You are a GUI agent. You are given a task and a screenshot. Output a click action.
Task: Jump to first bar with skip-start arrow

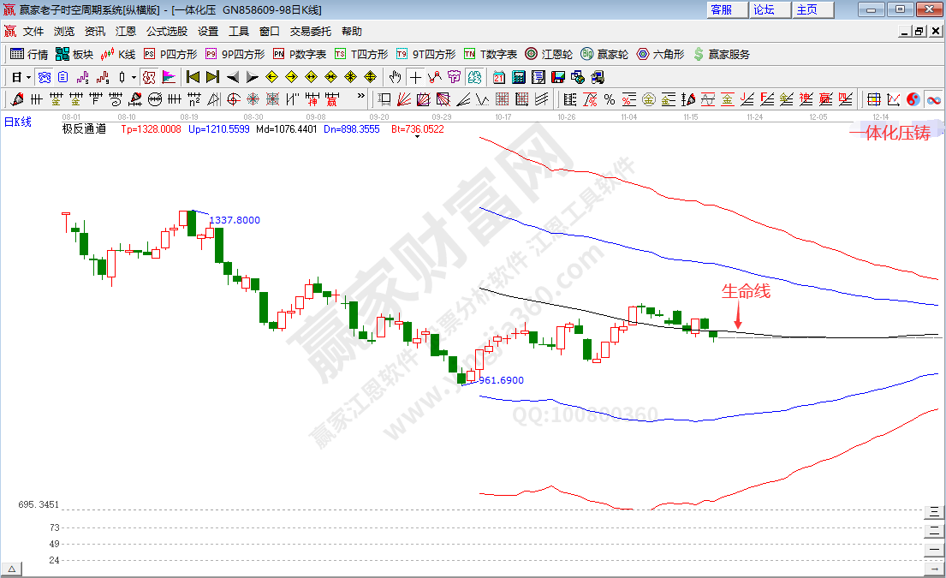point(193,77)
